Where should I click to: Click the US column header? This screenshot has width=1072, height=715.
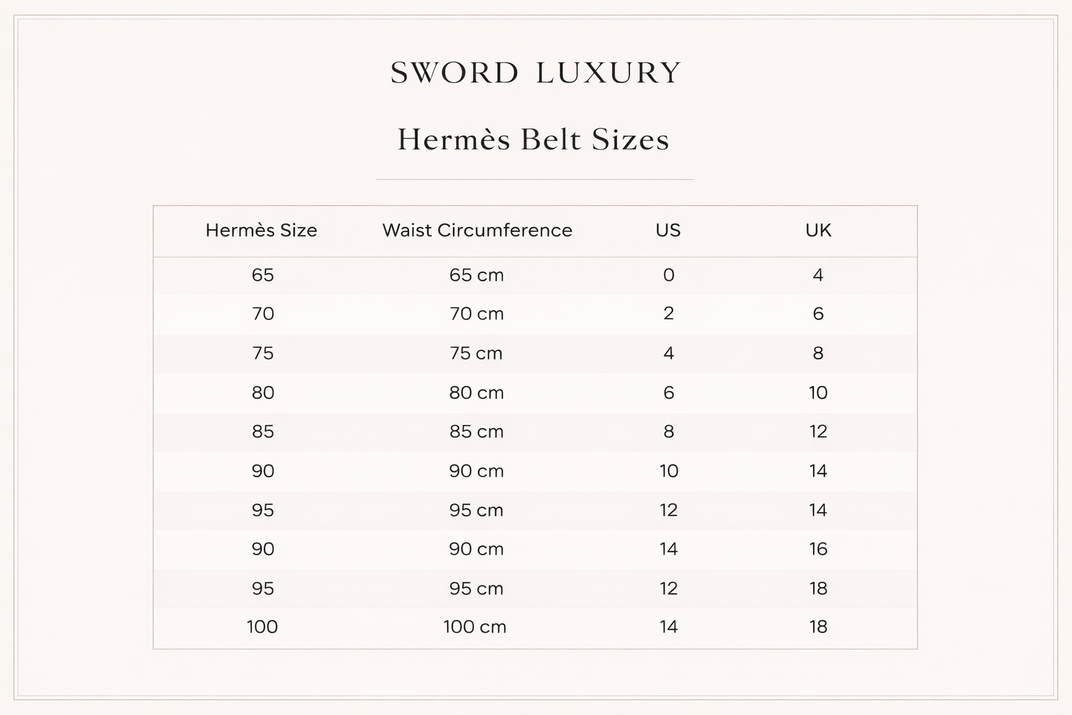pos(668,230)
